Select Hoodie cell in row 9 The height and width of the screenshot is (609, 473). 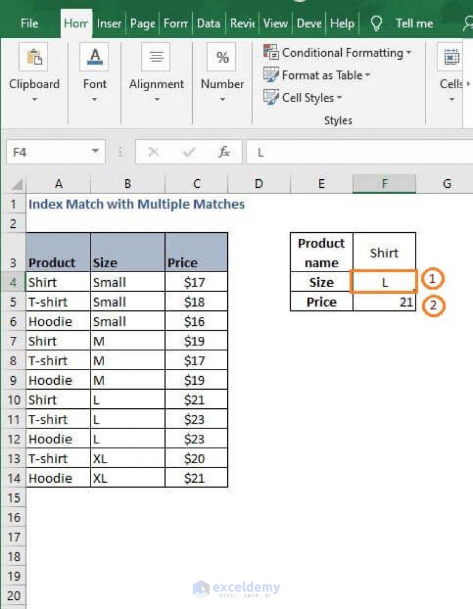59,380
